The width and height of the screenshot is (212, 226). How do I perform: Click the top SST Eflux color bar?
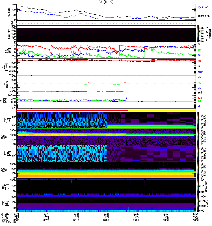click(x=194, y=120)
